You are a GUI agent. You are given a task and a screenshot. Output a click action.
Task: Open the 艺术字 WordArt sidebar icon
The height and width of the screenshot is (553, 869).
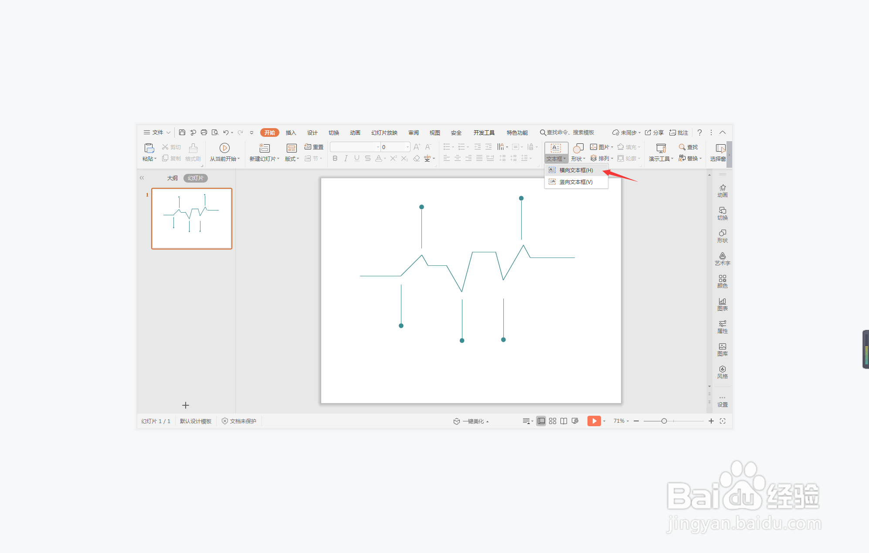(722, 258)
